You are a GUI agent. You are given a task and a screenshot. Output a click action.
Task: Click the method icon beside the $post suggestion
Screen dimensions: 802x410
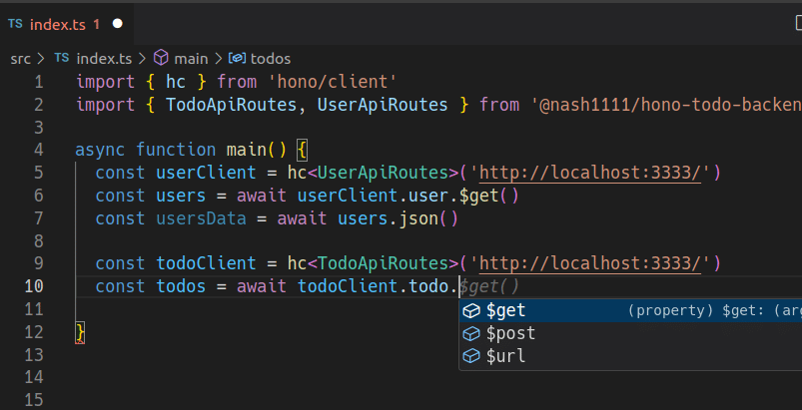471,333
